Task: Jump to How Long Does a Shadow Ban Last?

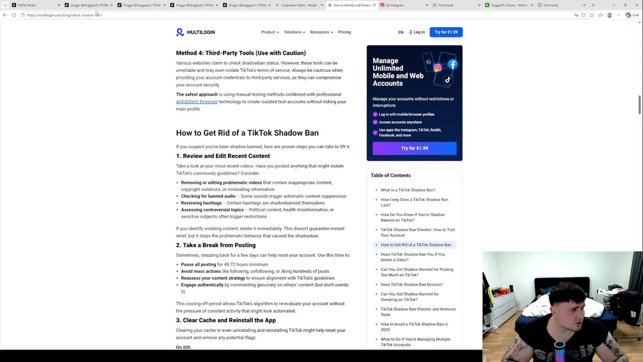Action: click(x=414, y=202)
